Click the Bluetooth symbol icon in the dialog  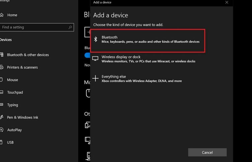96,39
